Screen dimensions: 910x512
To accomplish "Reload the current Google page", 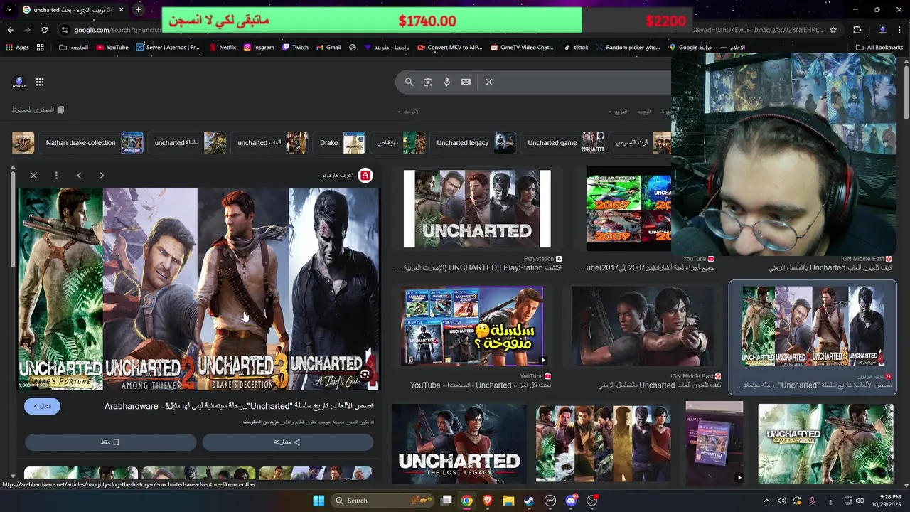I will click(44, 30).
